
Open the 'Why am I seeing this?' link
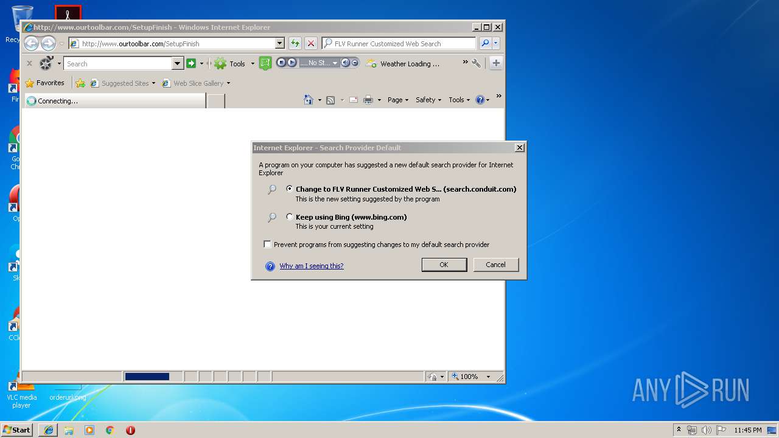tap(312, 266)
